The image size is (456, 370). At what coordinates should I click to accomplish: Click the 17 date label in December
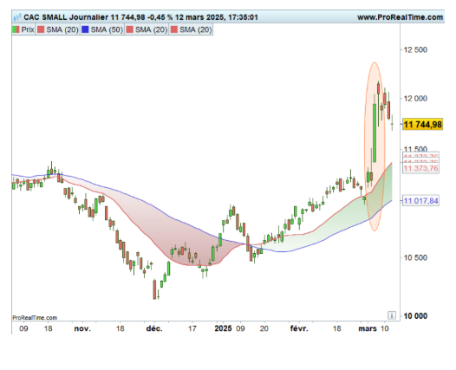(192, 328)
